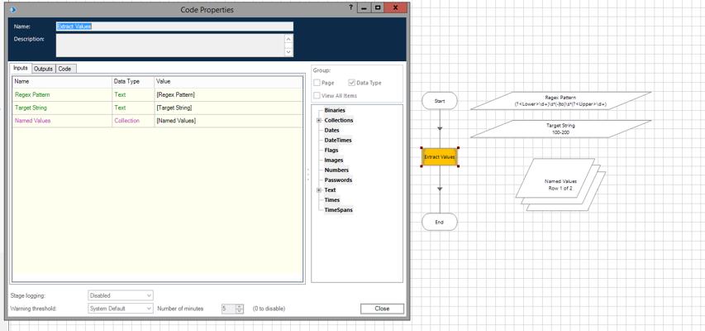Select Collections label in the data tree

[x=339, y=120]
